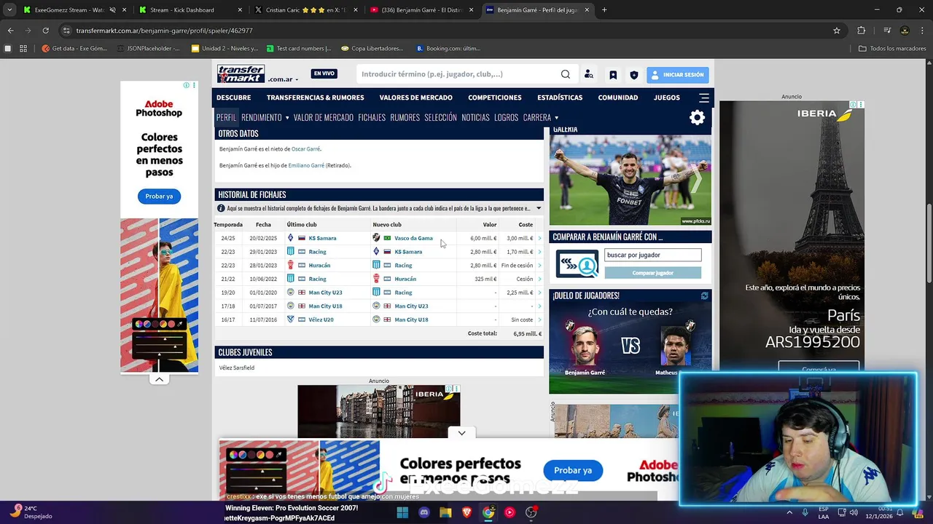933x524 pixels.
Task: Click KS Samara crest in 24/25 row
Action: (x=291, y=238)
